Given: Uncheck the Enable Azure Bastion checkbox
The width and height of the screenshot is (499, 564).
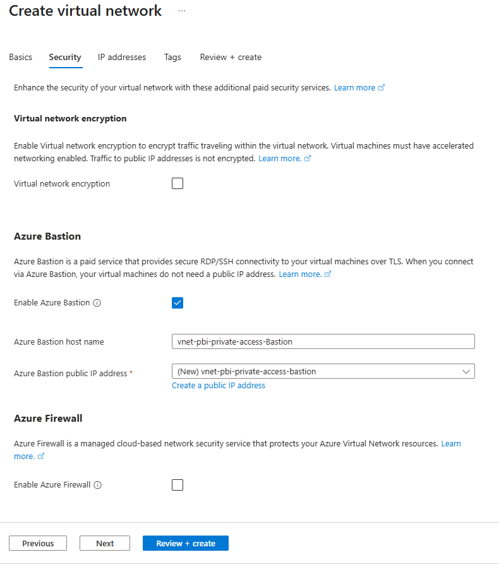Looking at the screenshot, I should (x=177, y=303).
